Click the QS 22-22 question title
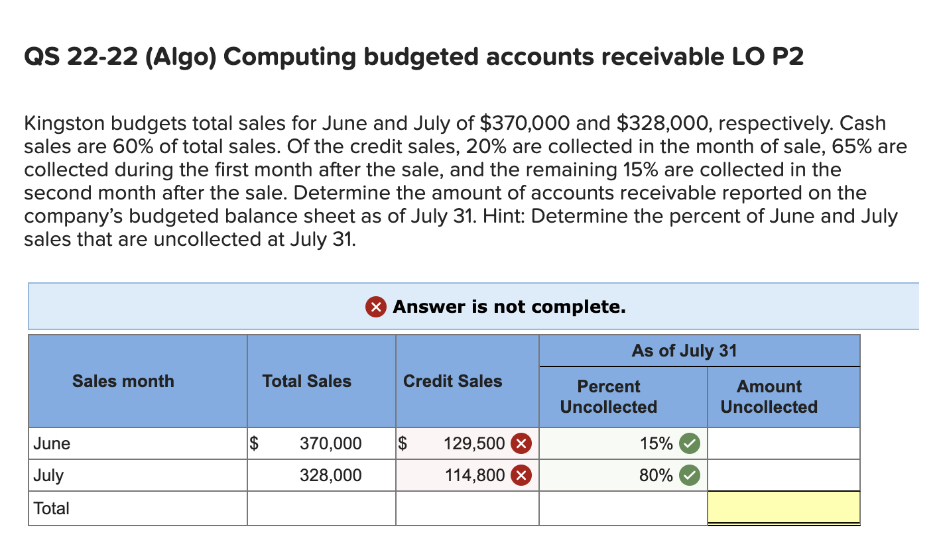The width and height of the screenshot is (939, 558). pos(414,56)
